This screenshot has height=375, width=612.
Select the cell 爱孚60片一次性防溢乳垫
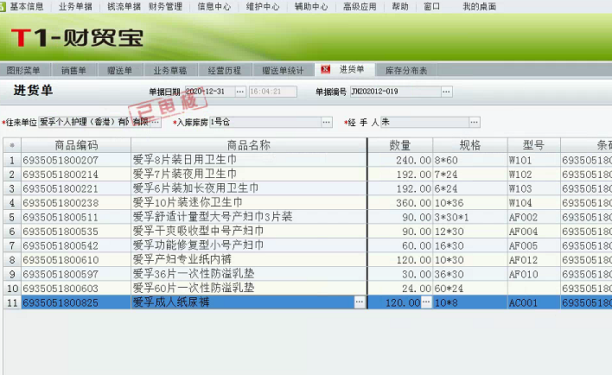[x=249, y=288]
